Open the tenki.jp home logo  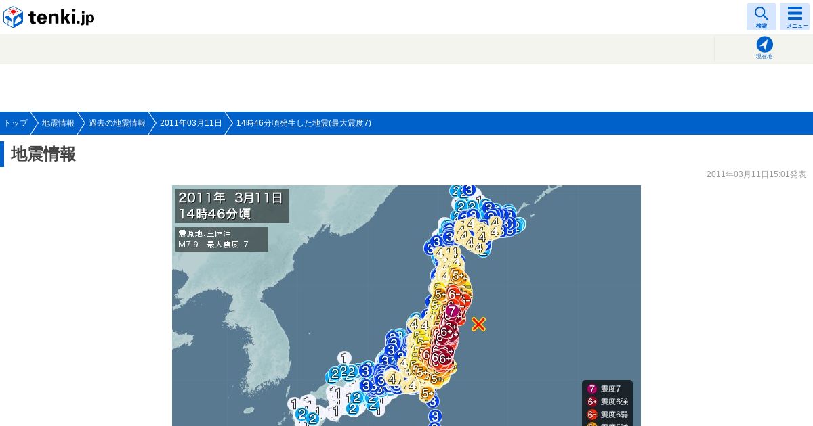tap(49, 17)
